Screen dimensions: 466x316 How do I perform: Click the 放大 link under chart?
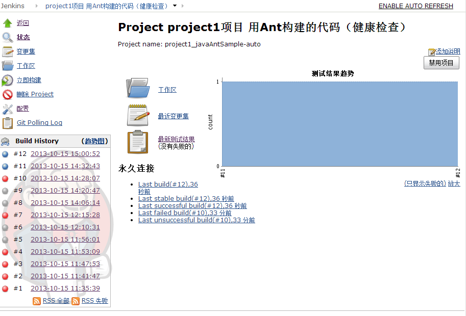[454, 183]
